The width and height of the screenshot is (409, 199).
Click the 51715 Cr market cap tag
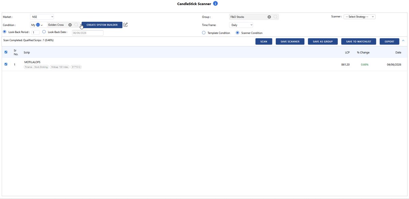click(x=76, y=67)
